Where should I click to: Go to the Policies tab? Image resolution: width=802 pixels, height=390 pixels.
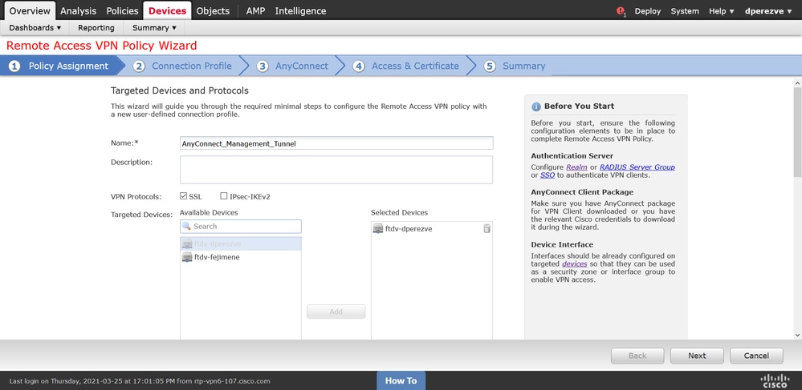[122, 10]
